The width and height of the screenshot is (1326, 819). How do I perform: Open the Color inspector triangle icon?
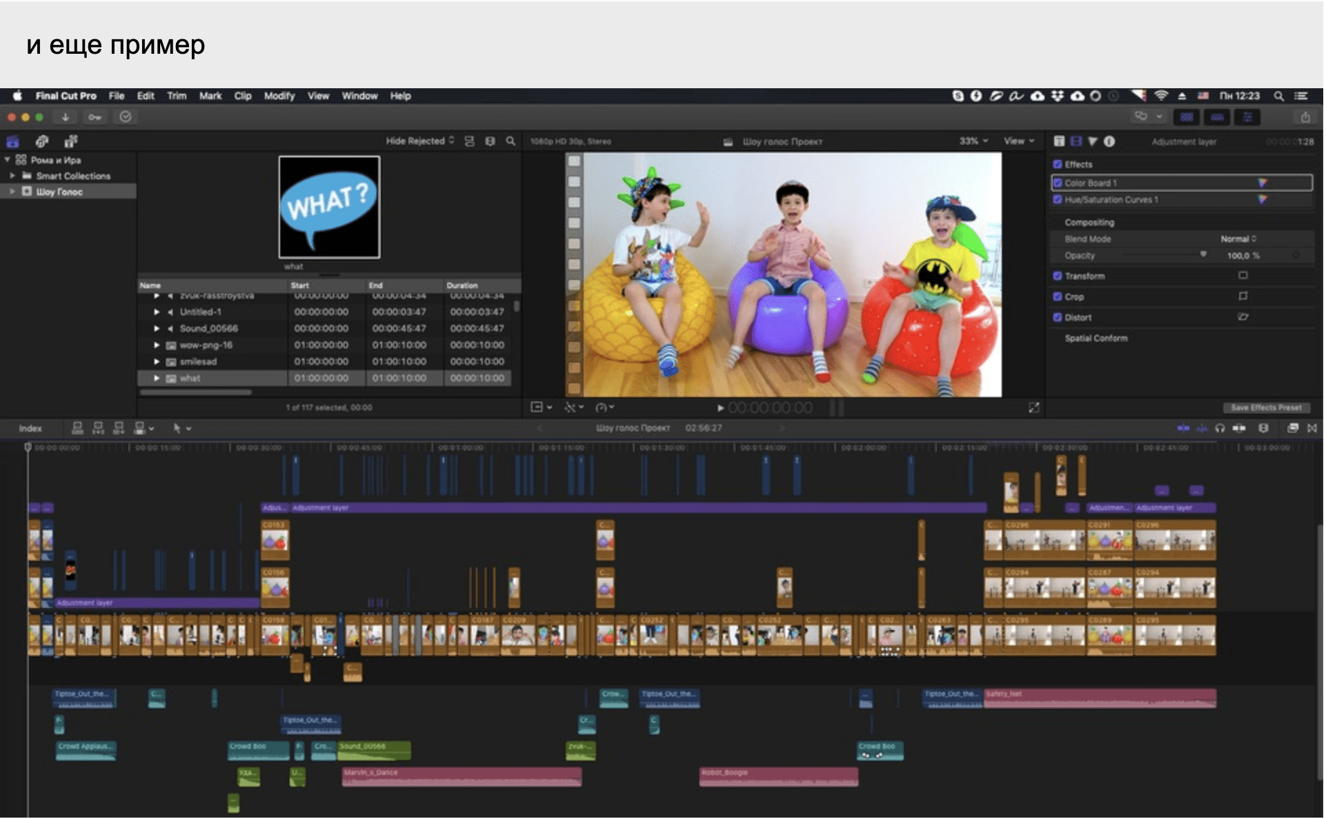click(1093, 141)
